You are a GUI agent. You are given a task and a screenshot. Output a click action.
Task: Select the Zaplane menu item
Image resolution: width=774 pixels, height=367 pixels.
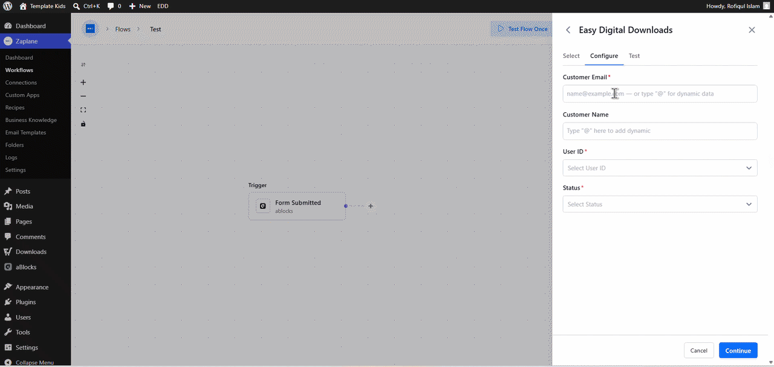[35, 41]
